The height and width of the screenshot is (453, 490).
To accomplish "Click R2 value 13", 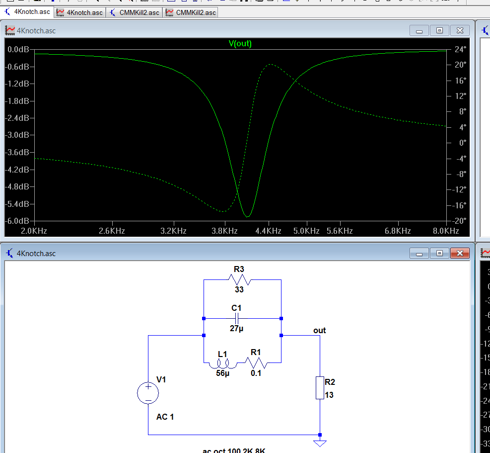I will (x=329, y=395).
